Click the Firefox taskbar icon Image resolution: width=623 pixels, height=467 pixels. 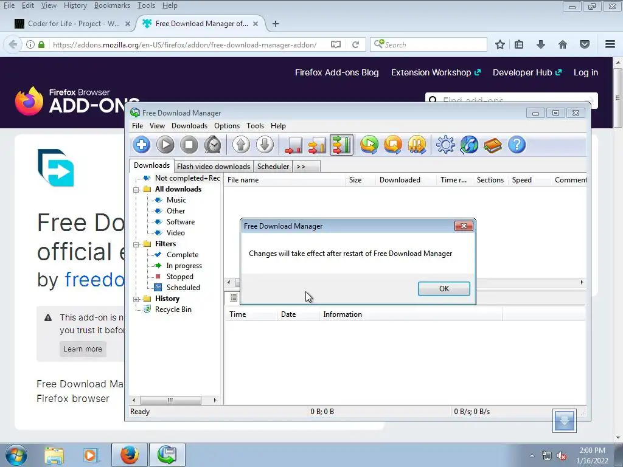tap(130, 455)
